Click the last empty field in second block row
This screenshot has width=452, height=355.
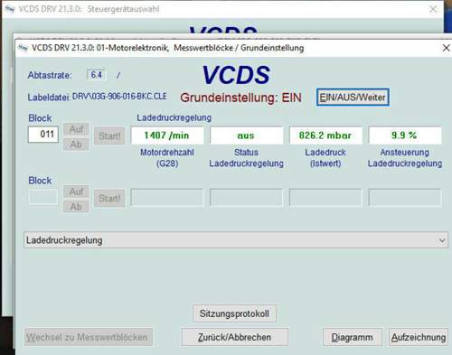coord(405,198)
